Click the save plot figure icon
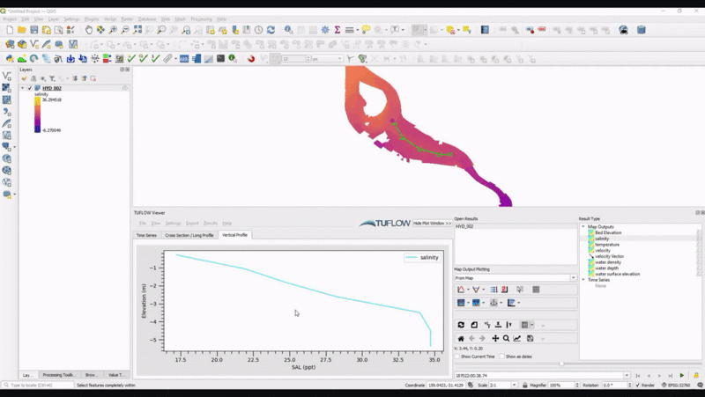Image resolution: width=705 pixels, height=397 pixels. (x=528, y=338)
